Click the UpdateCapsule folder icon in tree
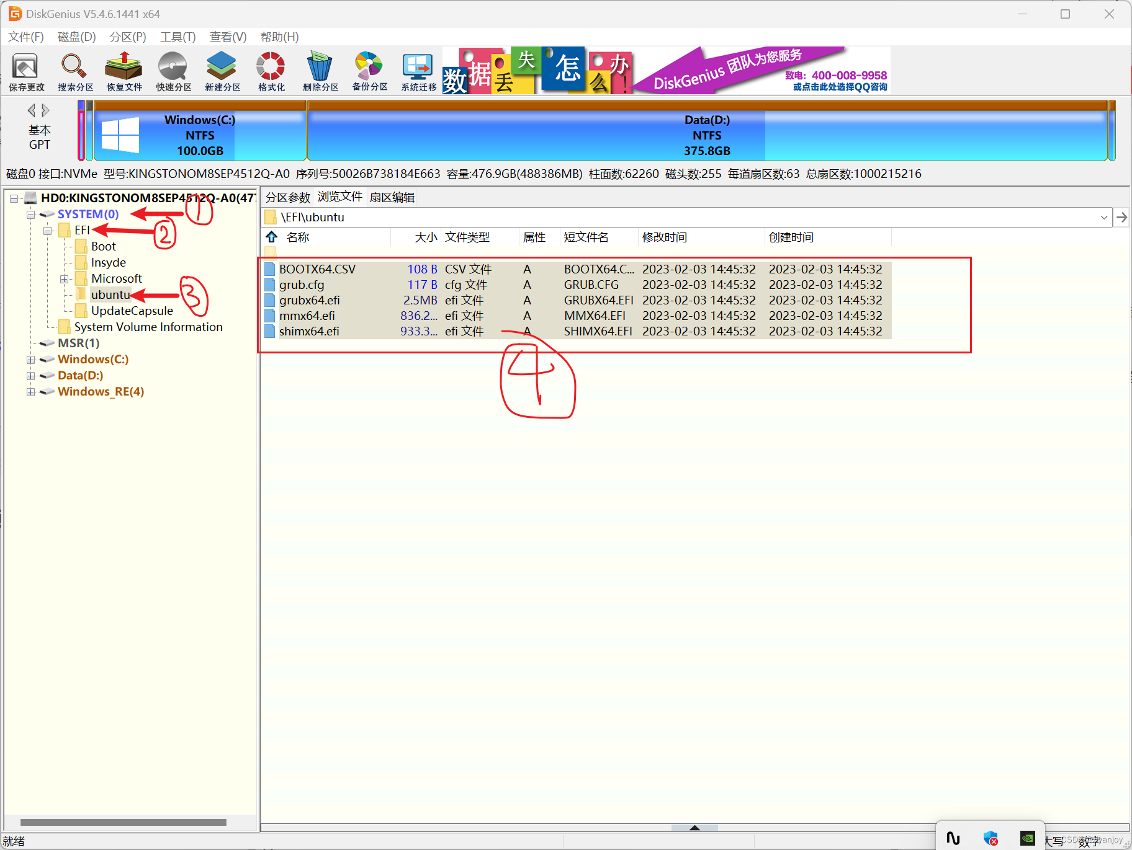Viewport: 1132px width, 850px height. pyautogui.click(x=81, y=311)
